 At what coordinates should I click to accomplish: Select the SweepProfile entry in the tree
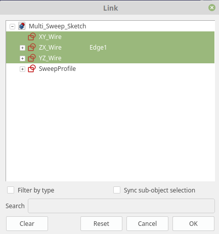point(57,69)
